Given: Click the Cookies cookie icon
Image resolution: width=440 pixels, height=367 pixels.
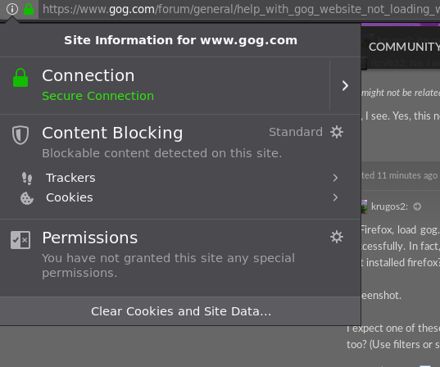Looking at the screenshot, I should click(x=27, y=198).
